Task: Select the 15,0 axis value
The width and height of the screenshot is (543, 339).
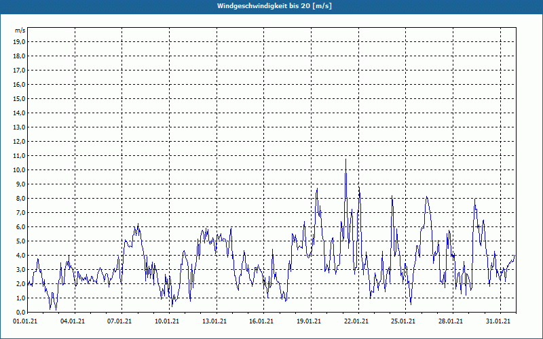Action: pyautogui.click(x=19, y=98)
